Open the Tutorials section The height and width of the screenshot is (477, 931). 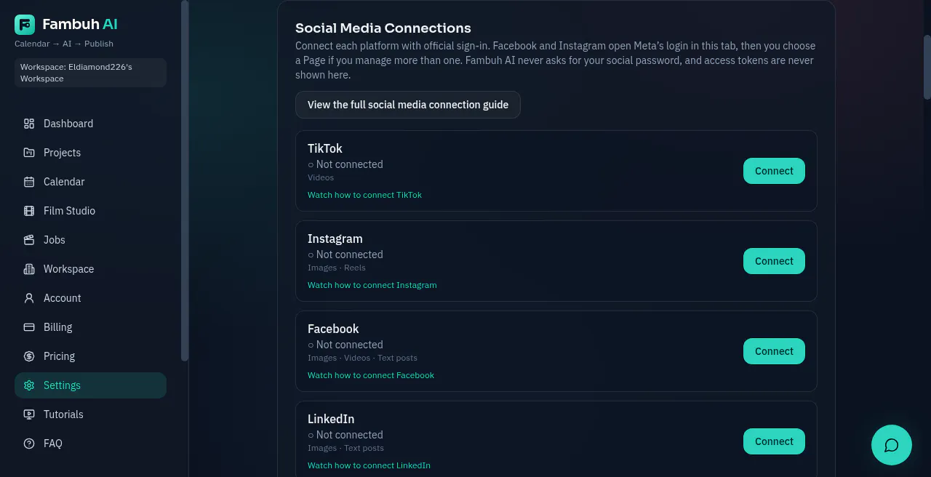pyautogui.click(x=90, y=414)
